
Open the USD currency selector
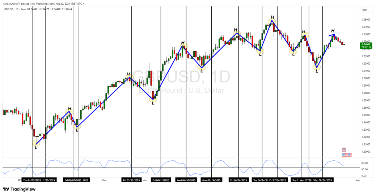pyautogui.click(x=364, y=10)
